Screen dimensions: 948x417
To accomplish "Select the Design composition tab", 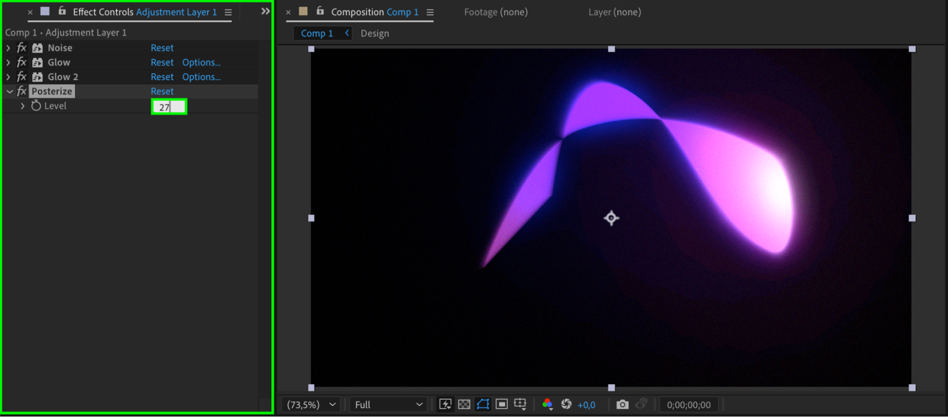I will pyautogui.click(x=375, y=34).
